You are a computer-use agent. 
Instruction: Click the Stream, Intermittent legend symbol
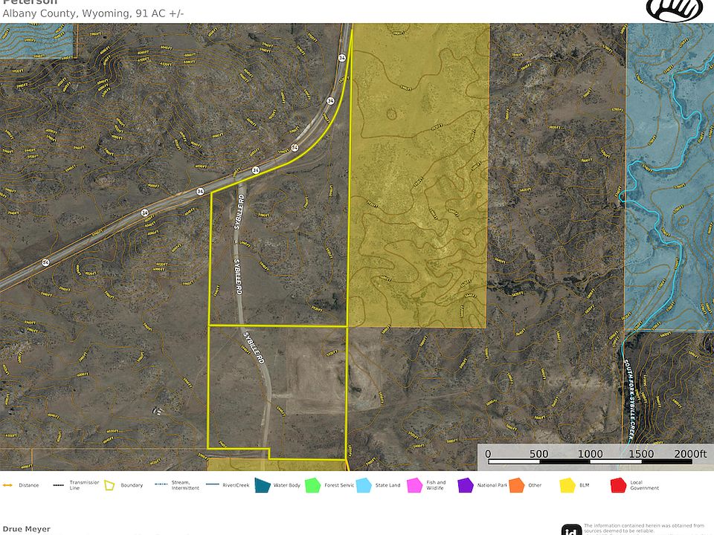click(161, 485)
